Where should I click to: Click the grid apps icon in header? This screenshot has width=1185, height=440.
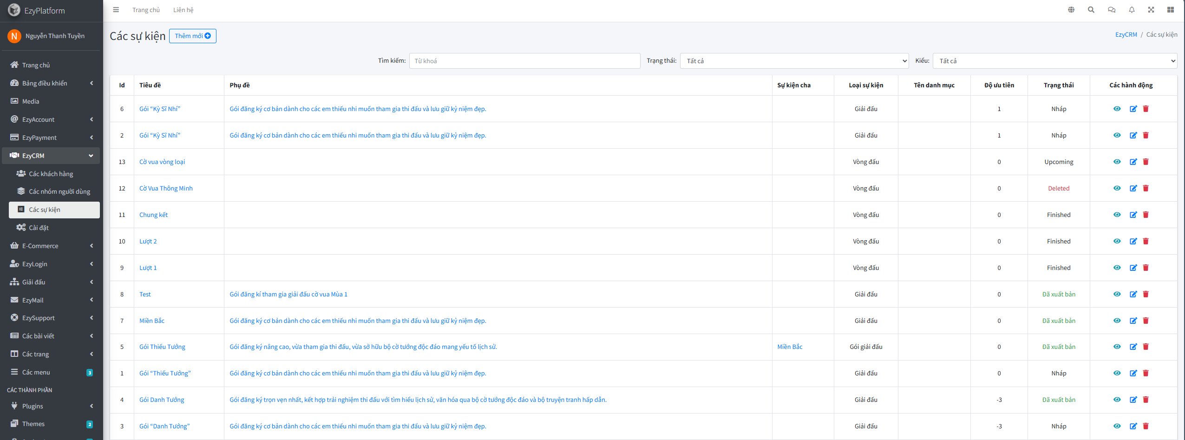coord(1171,10)
